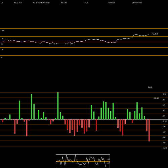168x168 pixels.
Task: Click the end point of the RSI line
Action: pos(149,35)
